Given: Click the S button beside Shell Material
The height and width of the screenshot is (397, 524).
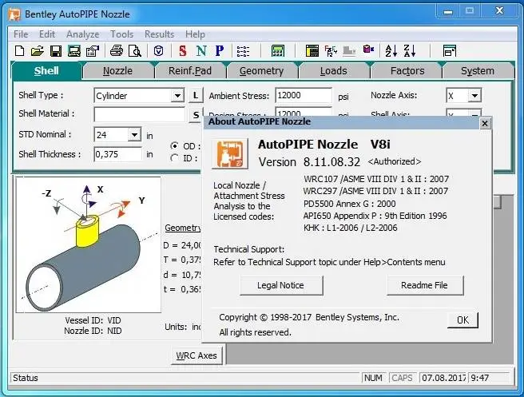Looking at the screenshot, I should [x=196, y=115].
